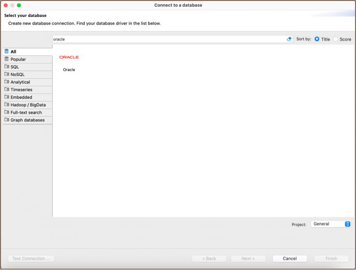Switch to the SQL category tab
This screenshot has width=356, height=270.
click(28, 67)
